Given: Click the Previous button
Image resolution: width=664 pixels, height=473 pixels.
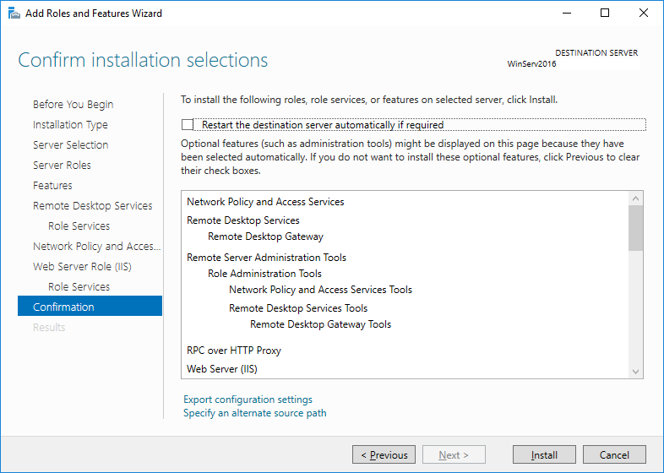Looking at the screenshot, I should pos(384,455).
